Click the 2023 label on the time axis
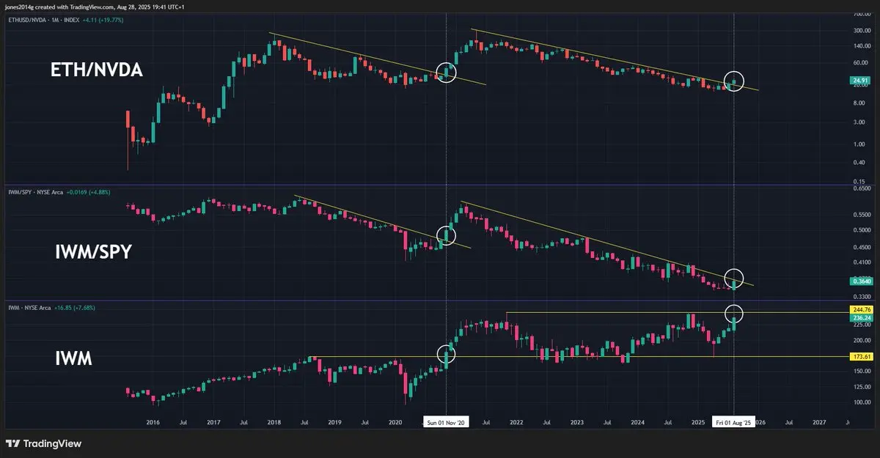Viewport: 880px width, 458px height. (x=577, y=423)
